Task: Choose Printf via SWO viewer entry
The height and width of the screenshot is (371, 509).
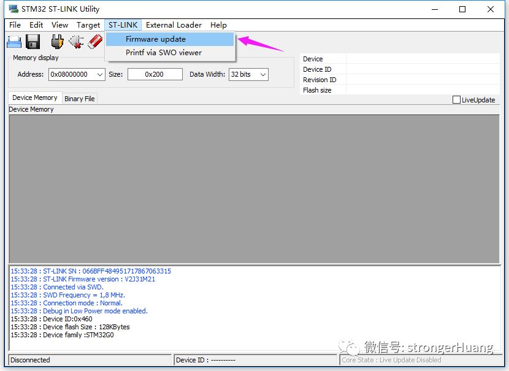Action: (169, 53)
